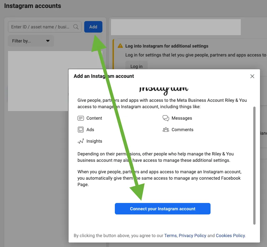This screenshot has height=247, width=267.
Task: Open the Cookies Policy link
Action: point(230,236)
